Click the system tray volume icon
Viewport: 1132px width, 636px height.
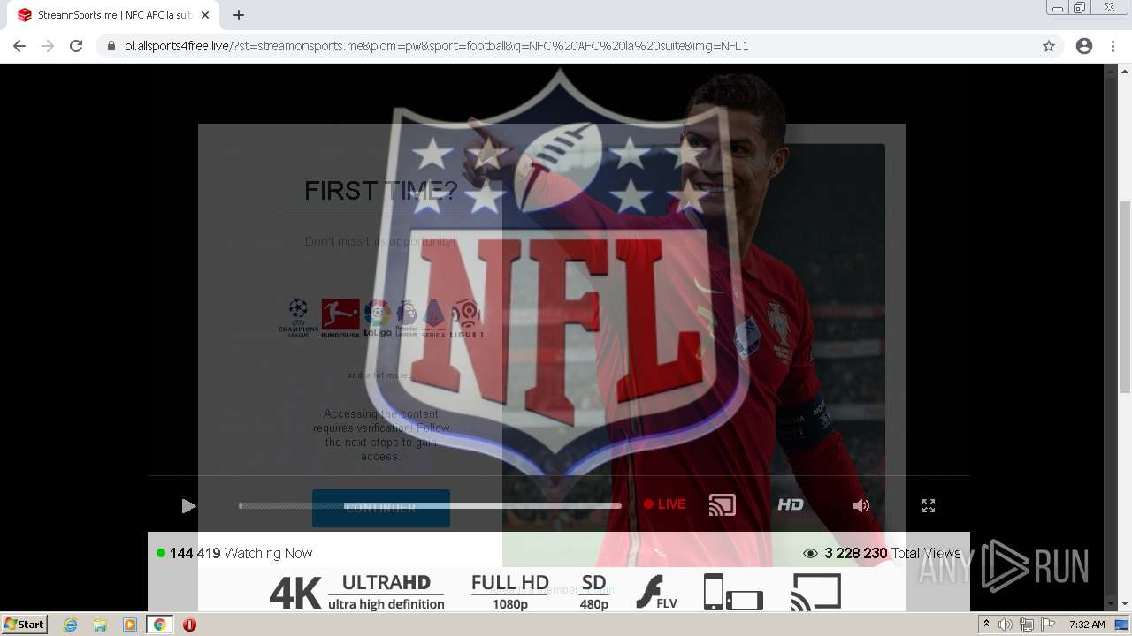1005,625
